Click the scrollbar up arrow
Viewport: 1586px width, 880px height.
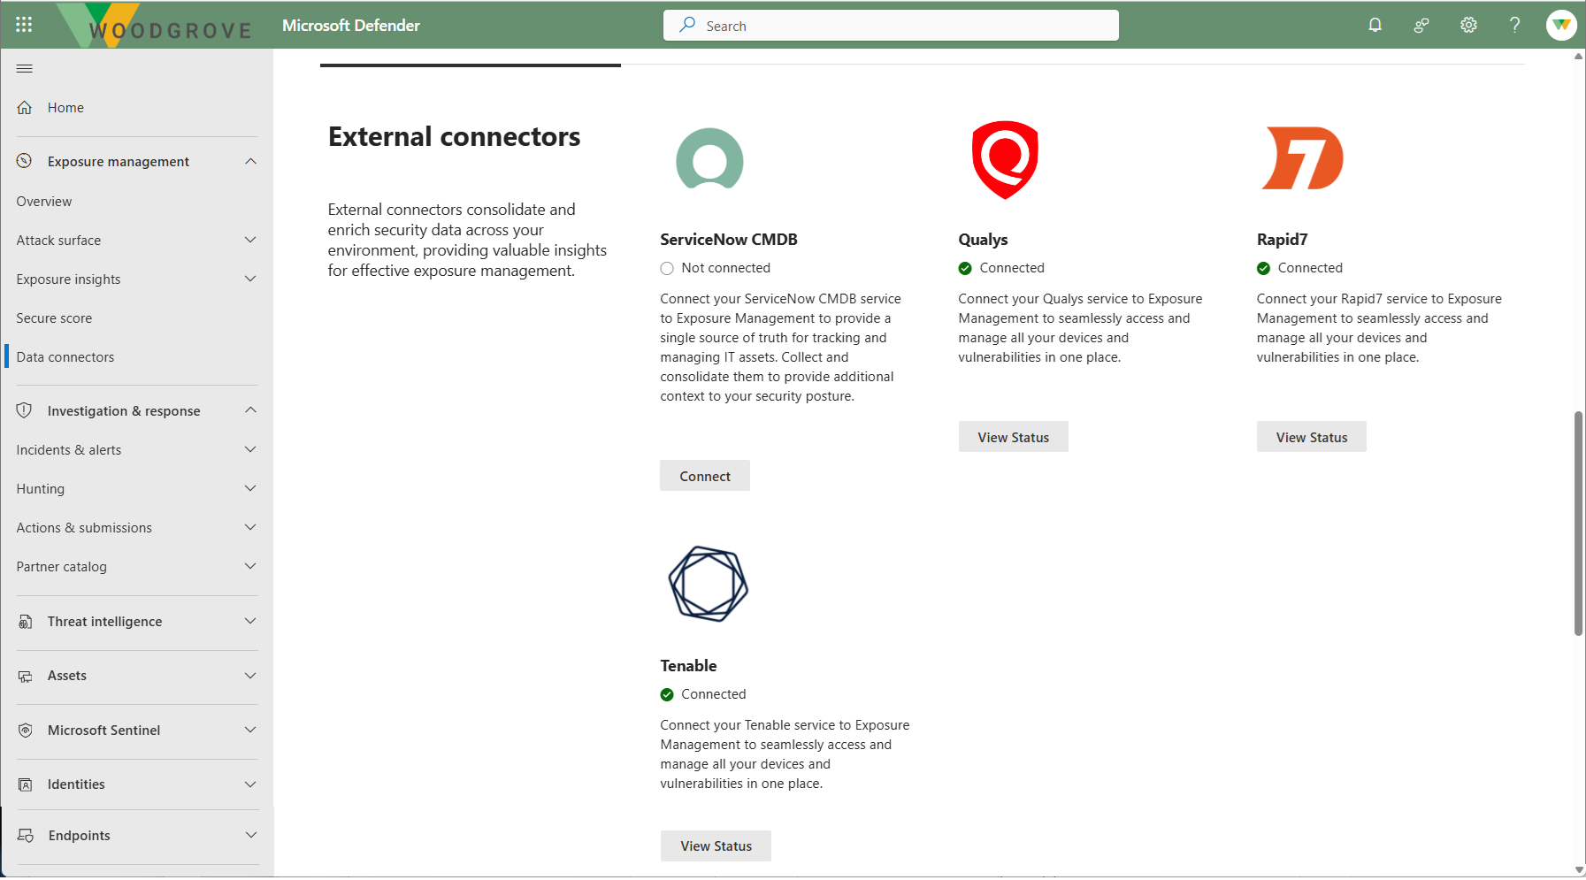point(1579,56)
